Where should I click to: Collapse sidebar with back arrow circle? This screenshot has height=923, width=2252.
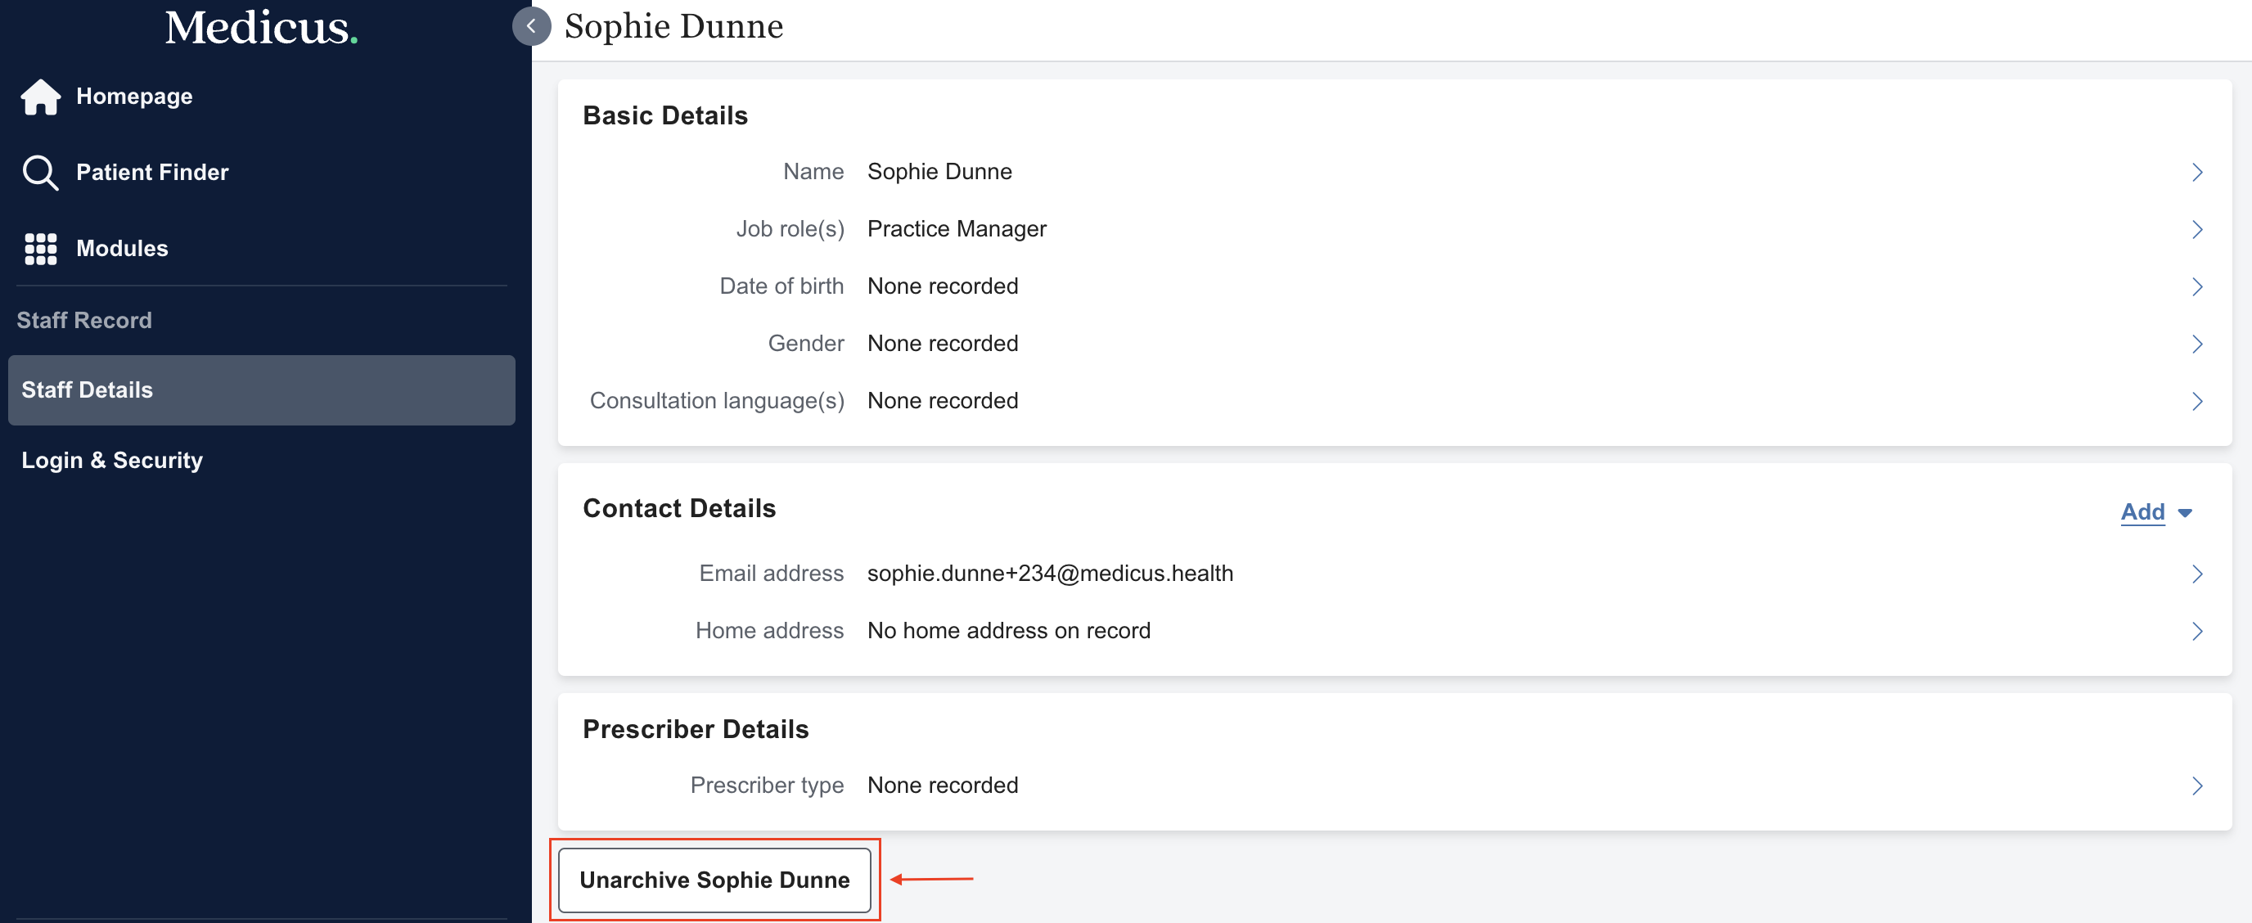click(530, 26)
